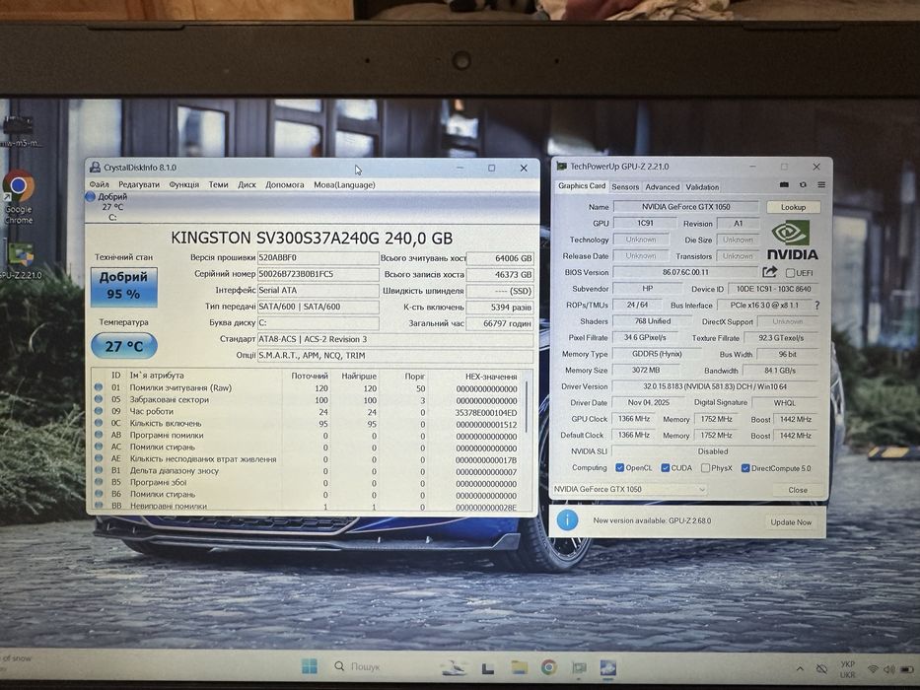Screen dimensions: 920x690
Task: Click the GPU-Z title bar app icon
Action: click(561, 167)
